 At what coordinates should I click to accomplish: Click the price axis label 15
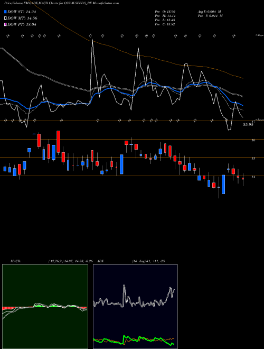coord(253,159)
